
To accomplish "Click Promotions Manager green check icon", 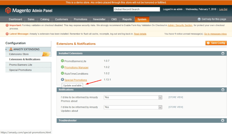I will [62, 67].
